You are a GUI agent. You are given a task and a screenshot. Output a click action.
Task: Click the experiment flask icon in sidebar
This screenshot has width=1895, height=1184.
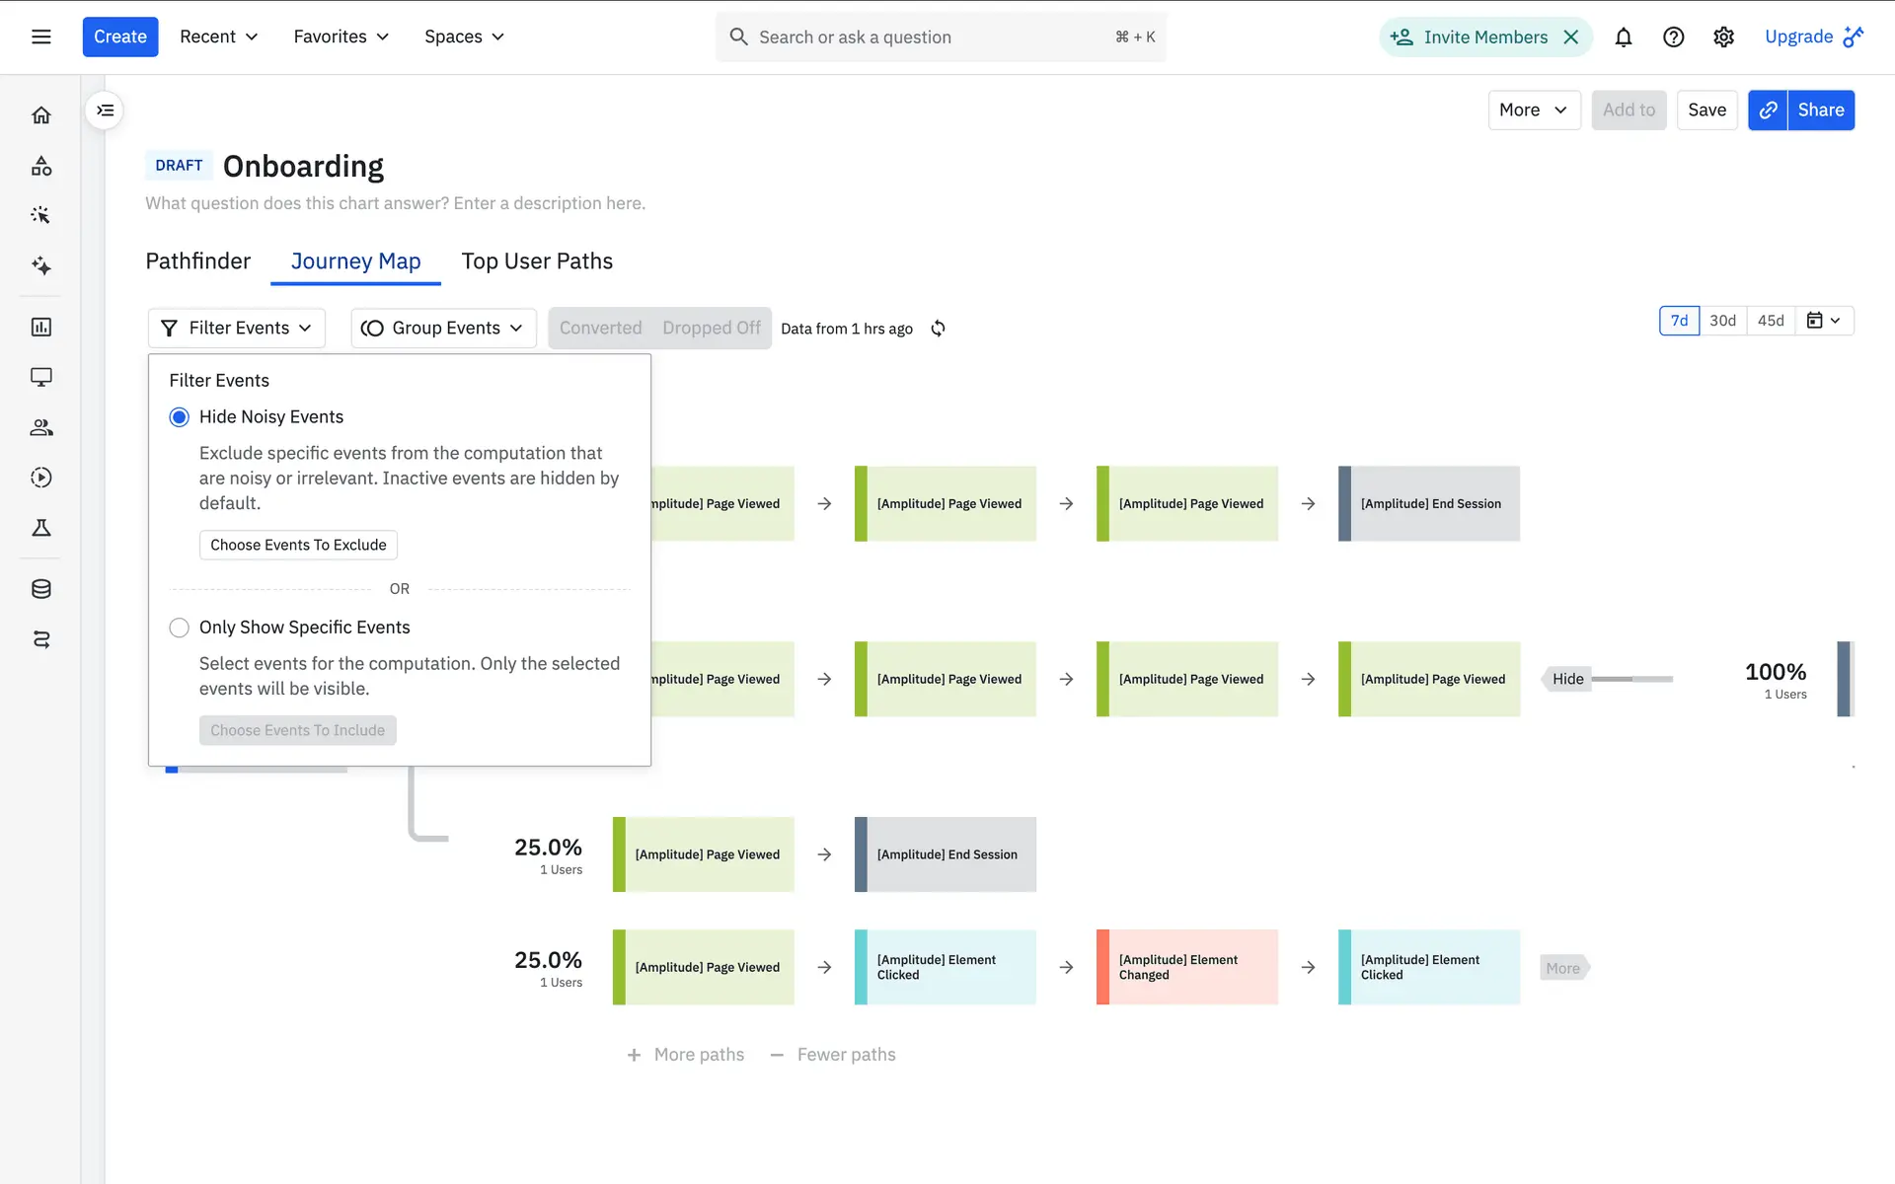(40, 528)
